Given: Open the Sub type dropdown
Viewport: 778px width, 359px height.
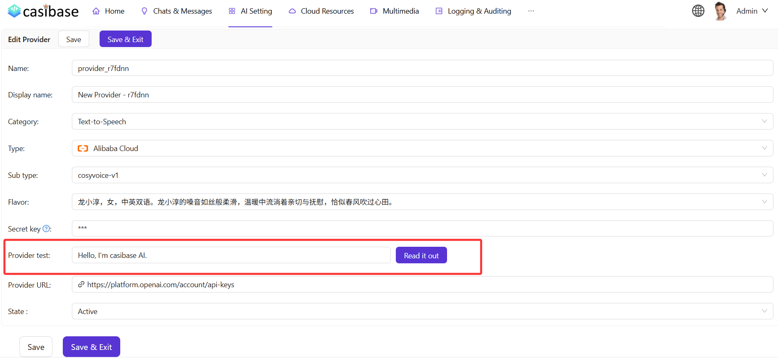Looking at the screenshot, I should (x=764, y=175).
